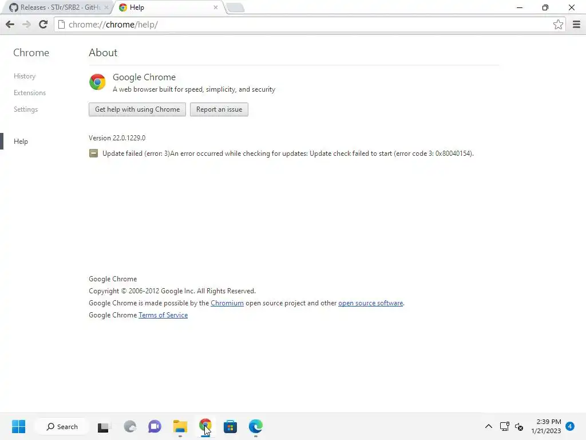Click the network status tray icon
The height and width of the screenshot is (440, 586).
[505, 426]
